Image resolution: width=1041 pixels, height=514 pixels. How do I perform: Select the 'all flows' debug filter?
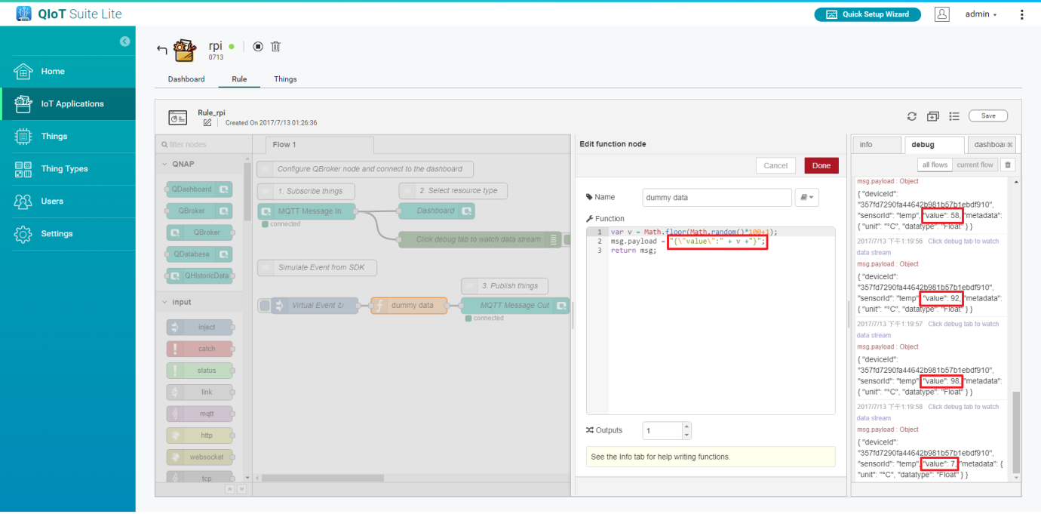(x=935, y=165)
